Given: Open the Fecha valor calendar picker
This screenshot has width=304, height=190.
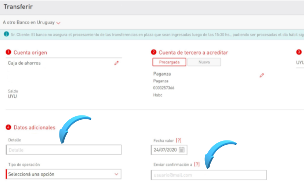Looking at the screenshot, I should tap(182, 150).
